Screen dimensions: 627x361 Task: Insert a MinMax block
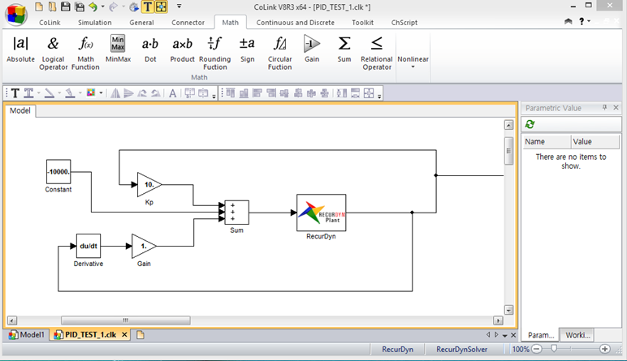(x=118, y=49)
